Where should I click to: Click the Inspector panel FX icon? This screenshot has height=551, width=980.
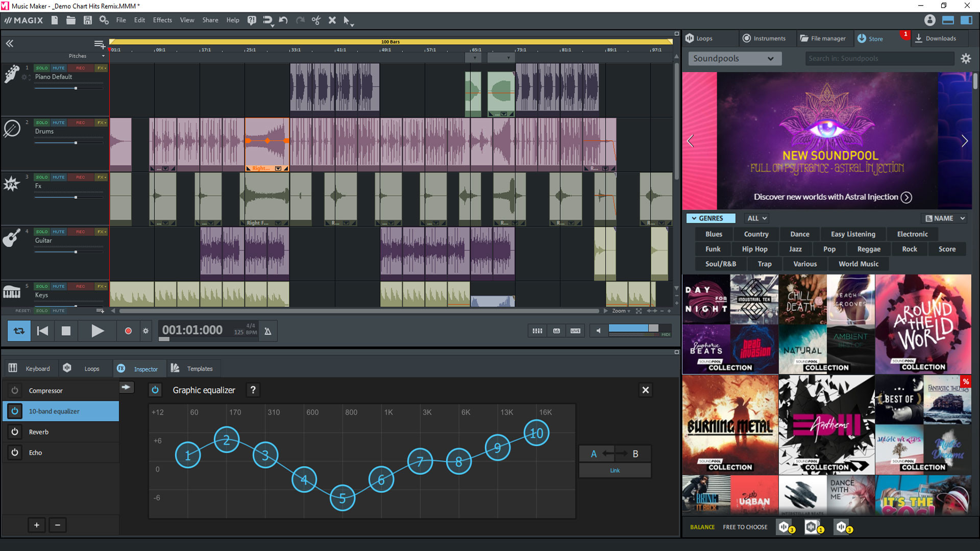tap(121, 368)
